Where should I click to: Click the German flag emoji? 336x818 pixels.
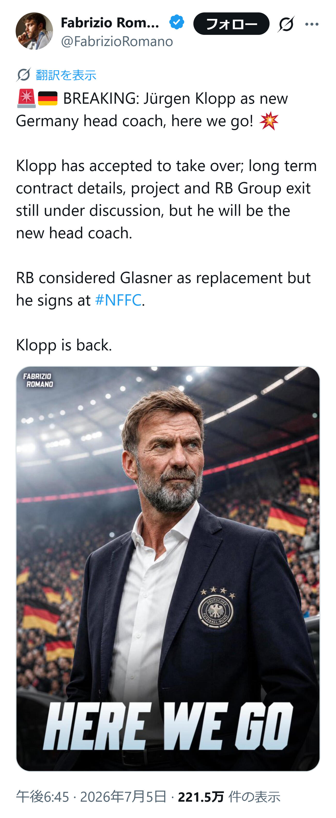(48, 99)
